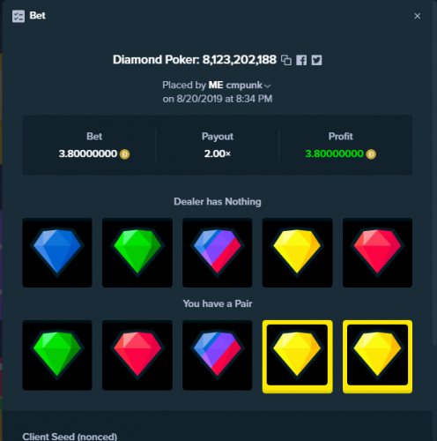Select your red diamond card
This screenshot has height=441, width=437.
coord(137,355)
